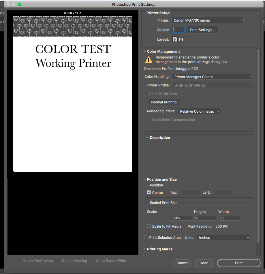
Task: Click the Copies input field
Action: tap(178, 30)
